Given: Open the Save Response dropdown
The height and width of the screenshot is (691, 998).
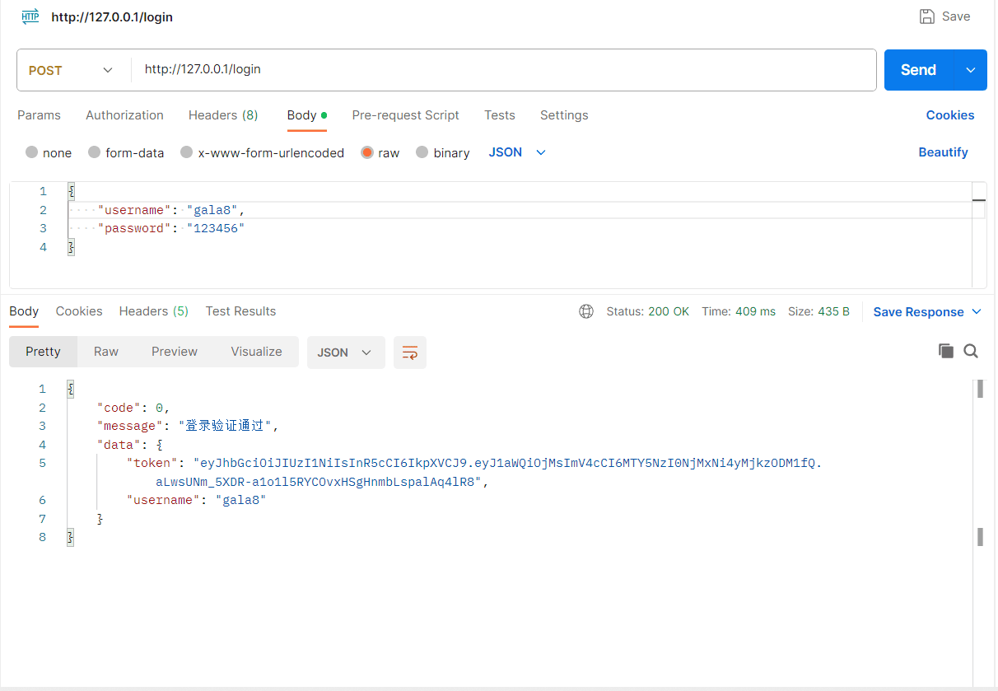Looking at the screenshot, I should [x=927, y=312].
